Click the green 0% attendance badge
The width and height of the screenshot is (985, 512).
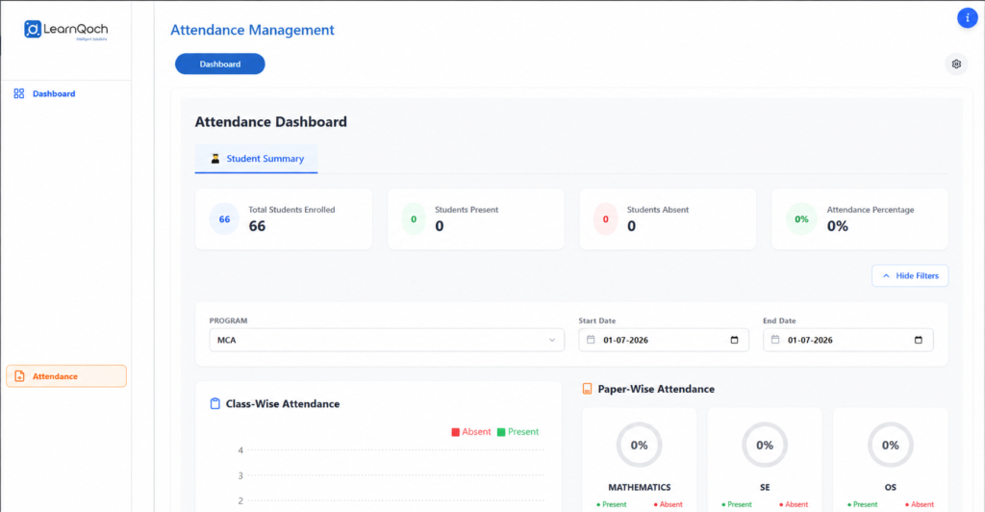coord(801,219)
